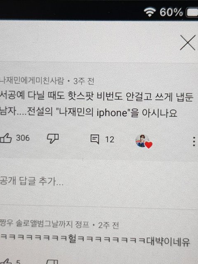The width and height of the screenshot is (198, 264).
Task: Tap the 2주 전 timestamp on the reply
Action: pyautogui.click(x=108, y=225)
